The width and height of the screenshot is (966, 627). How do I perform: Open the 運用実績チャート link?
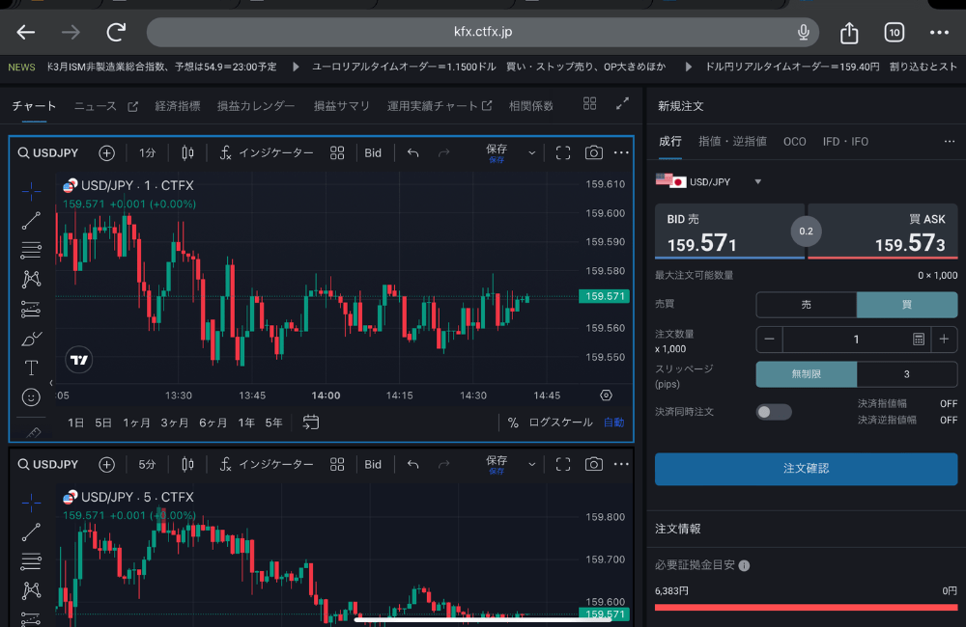440,106
